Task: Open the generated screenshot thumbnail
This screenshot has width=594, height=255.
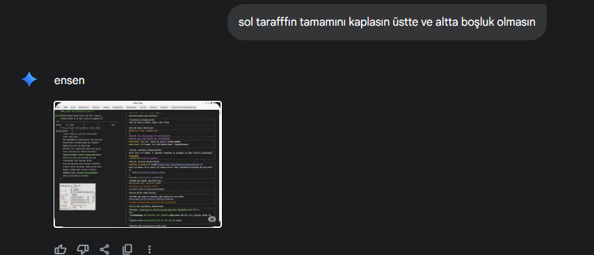Action: 138,164
